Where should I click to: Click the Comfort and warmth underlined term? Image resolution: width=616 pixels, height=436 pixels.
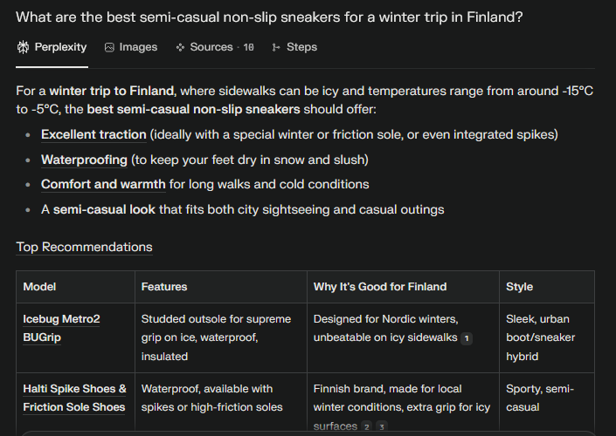tap(103, 184)
